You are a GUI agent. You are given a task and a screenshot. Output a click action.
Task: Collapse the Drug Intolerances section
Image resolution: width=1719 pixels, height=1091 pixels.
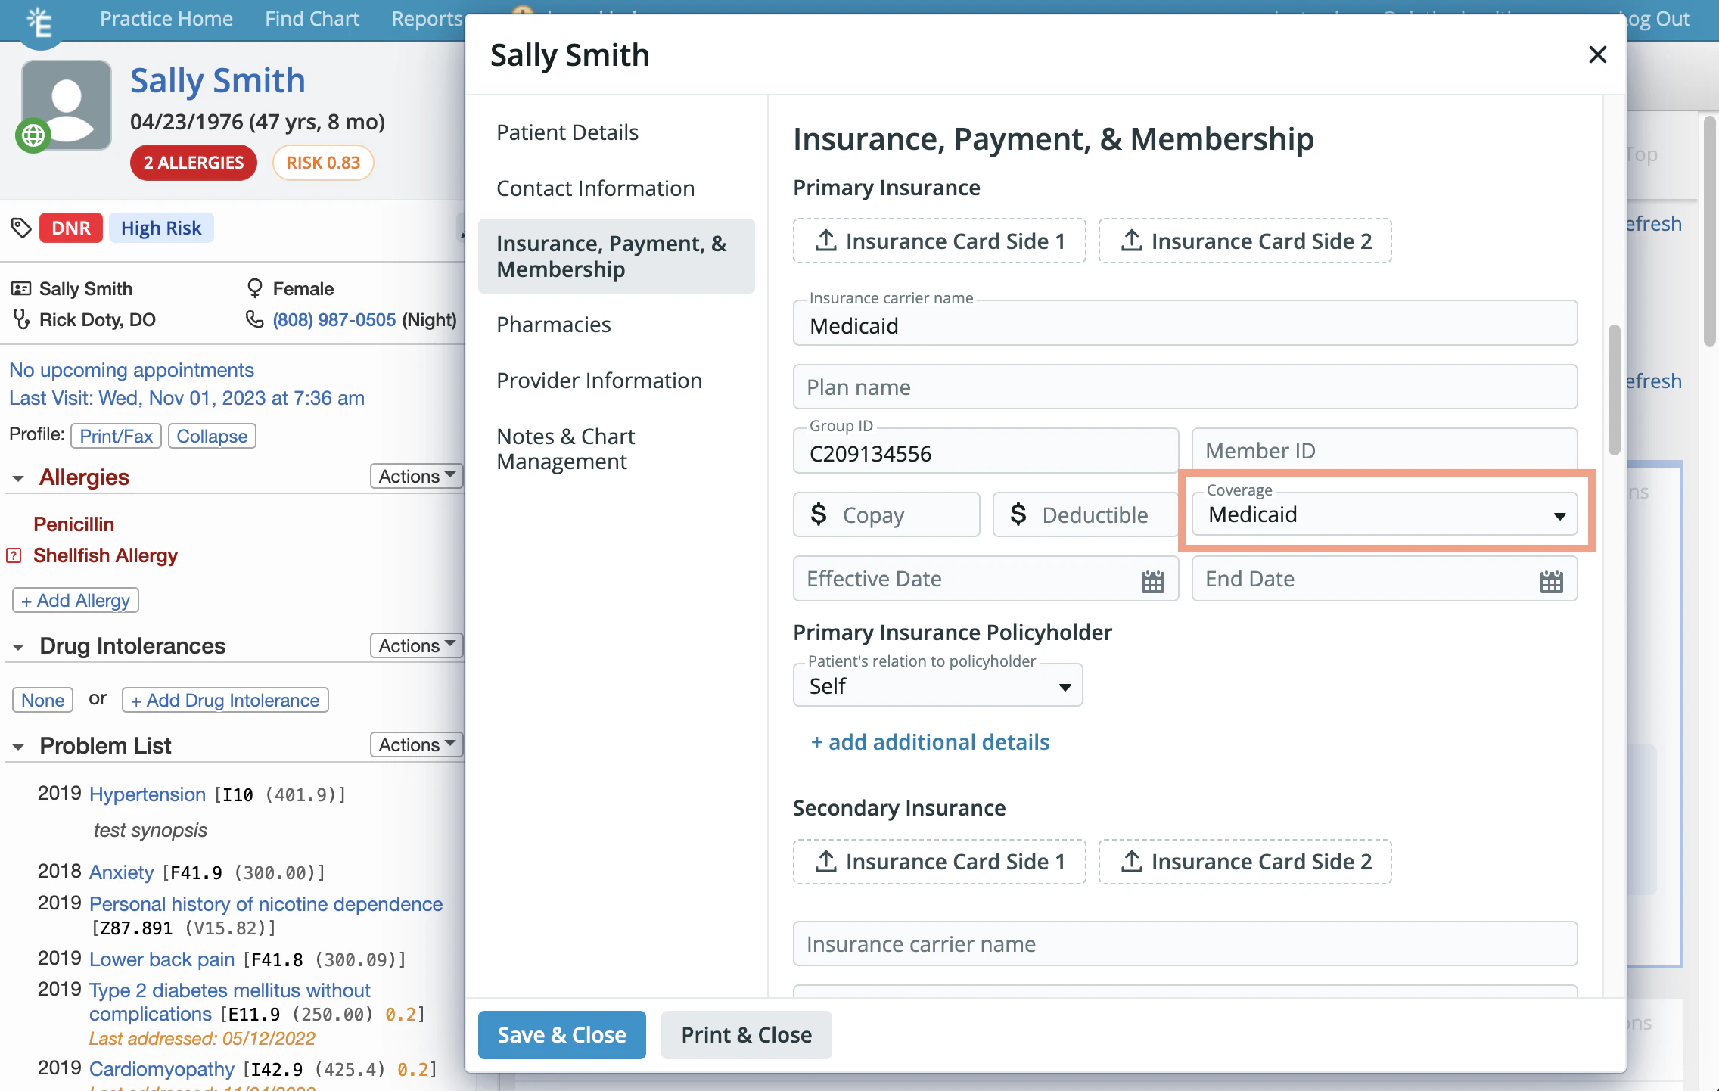tap(18, 647)
